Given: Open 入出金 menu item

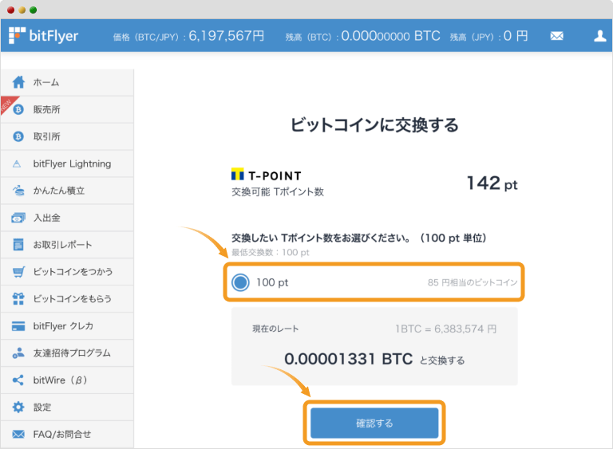Looking at the screenshot, I should (67, 218).
